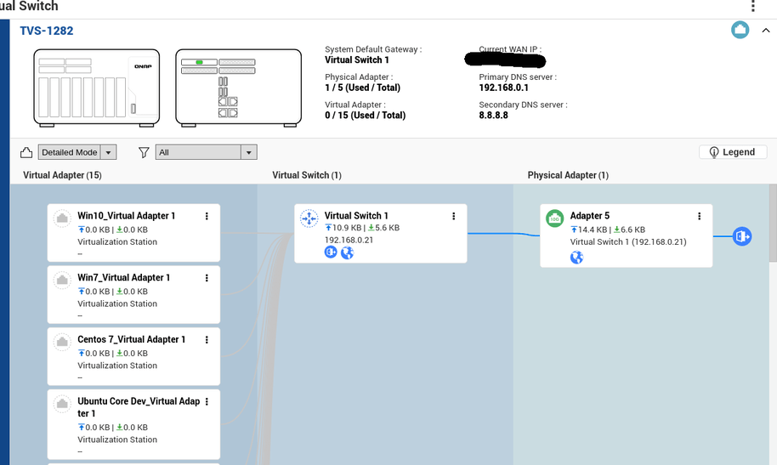The image size is (777, 465).
Task: Click the globe icon under Adapter 5
Action: tap(577, 258)
